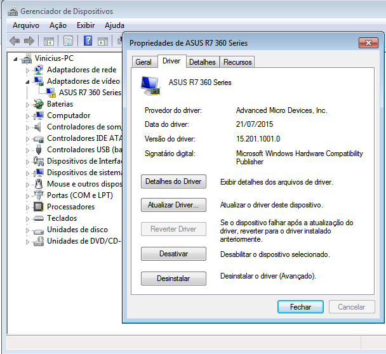Click the Processadores chip icon

point(39,207)
